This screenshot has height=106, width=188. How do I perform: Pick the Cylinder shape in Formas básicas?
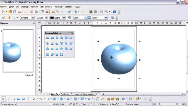[x=48, y=54]
